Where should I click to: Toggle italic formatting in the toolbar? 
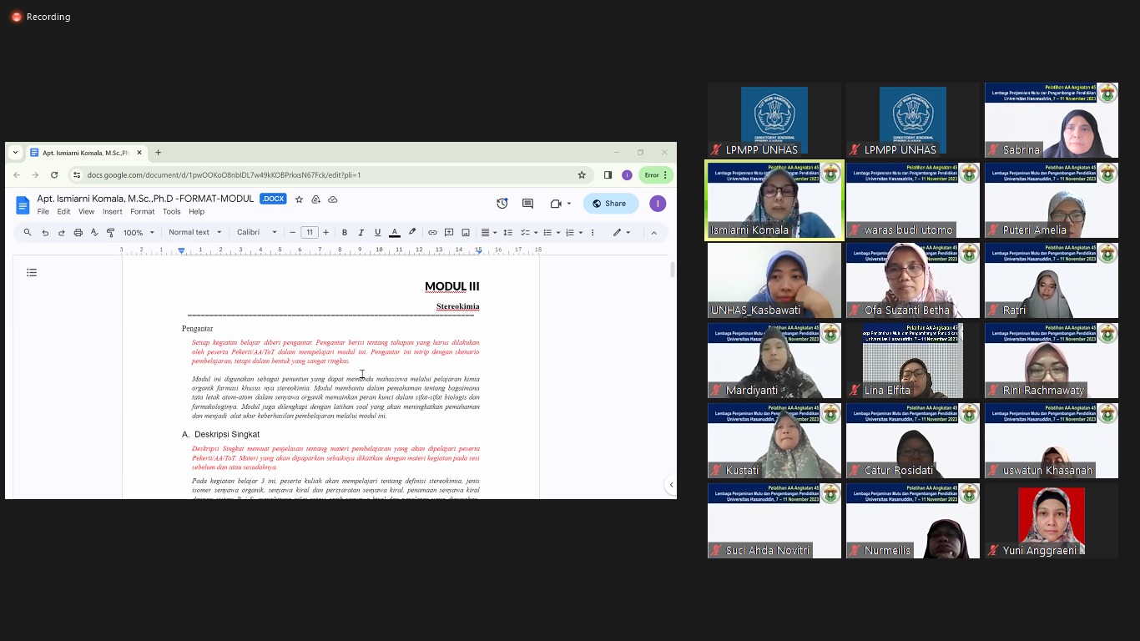pos(361,233)
